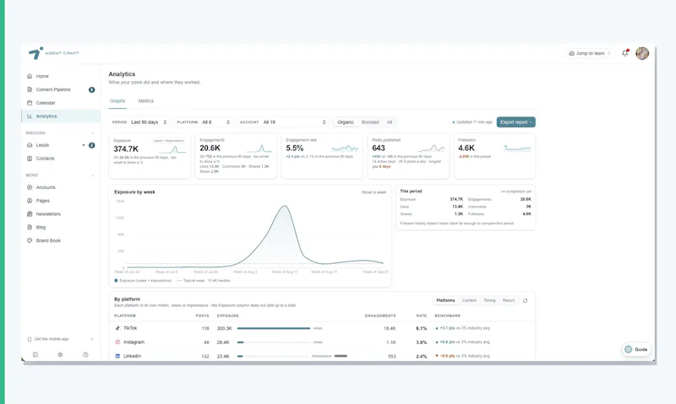The image size is (676, 404).
Task: Click the Agent Craft logo
Action: 53,53
